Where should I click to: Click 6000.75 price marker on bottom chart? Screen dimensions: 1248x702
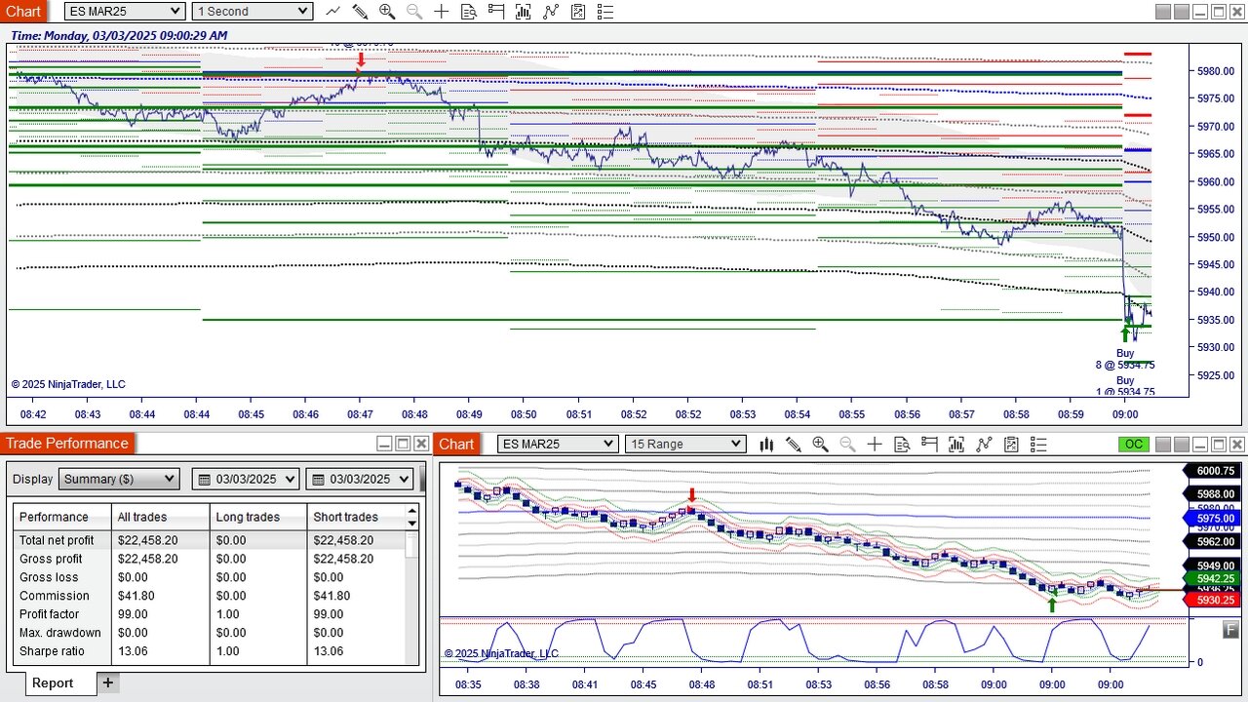click(x=1210, y=471)
